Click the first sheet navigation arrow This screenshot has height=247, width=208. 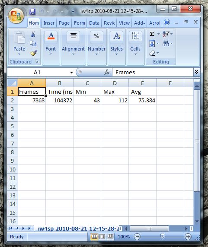11,228
